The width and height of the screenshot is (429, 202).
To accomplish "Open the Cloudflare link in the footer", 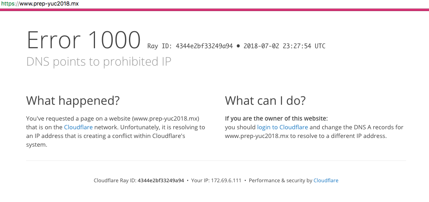I will 326,181.
